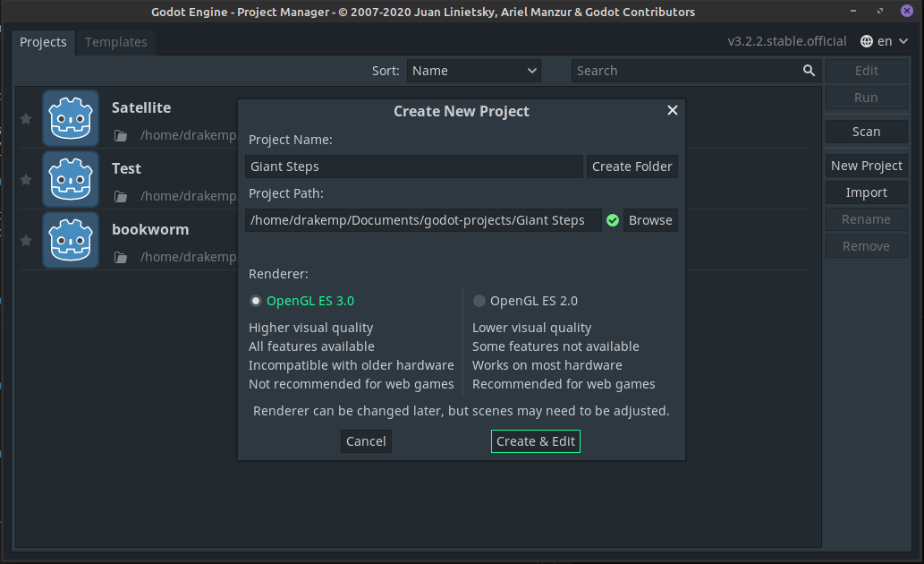
Task: Focus the Search projects field
Action: (695, 71)
